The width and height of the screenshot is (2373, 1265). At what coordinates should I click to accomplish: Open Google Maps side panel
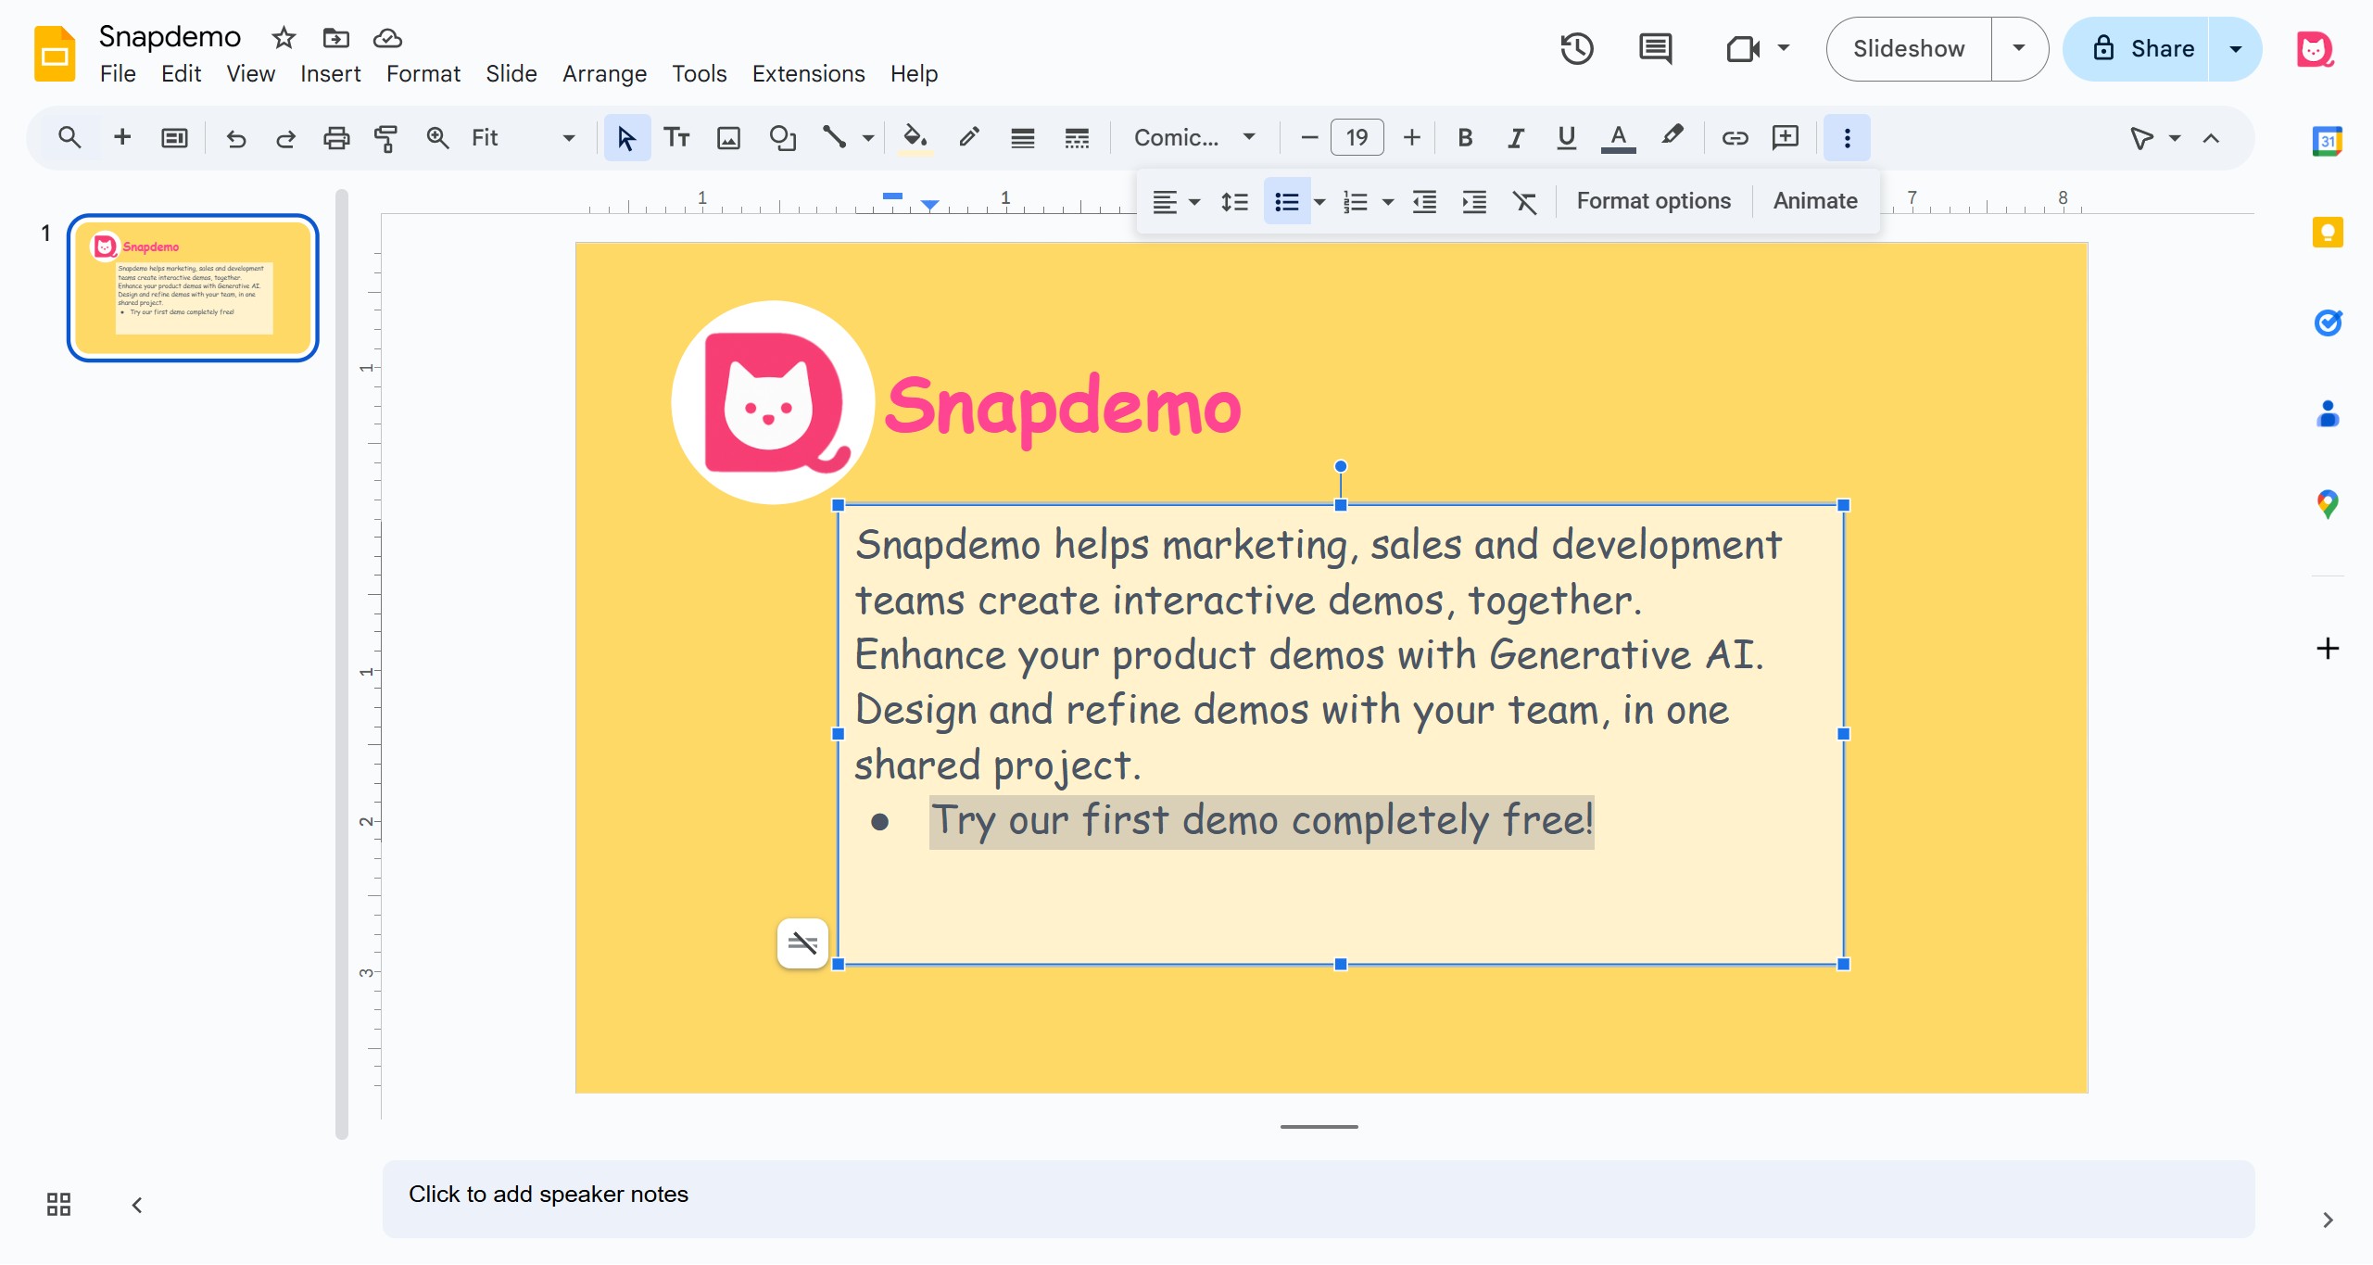coord(2328,504)
